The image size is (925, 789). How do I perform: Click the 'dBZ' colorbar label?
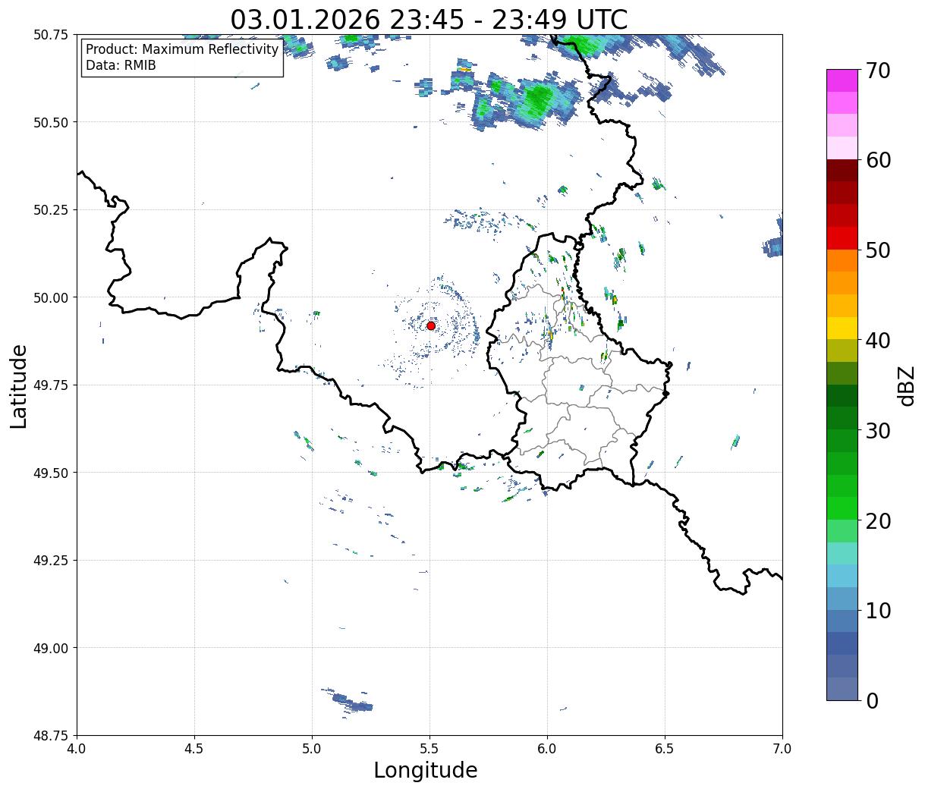(x=906, y=385)
